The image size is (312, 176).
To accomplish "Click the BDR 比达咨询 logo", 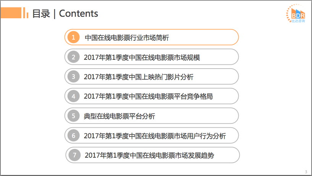I will [296, 14].
